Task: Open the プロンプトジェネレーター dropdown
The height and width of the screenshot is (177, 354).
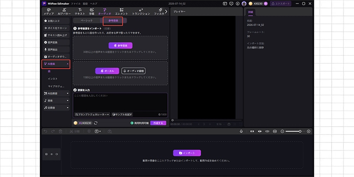Action: [92, 115]
